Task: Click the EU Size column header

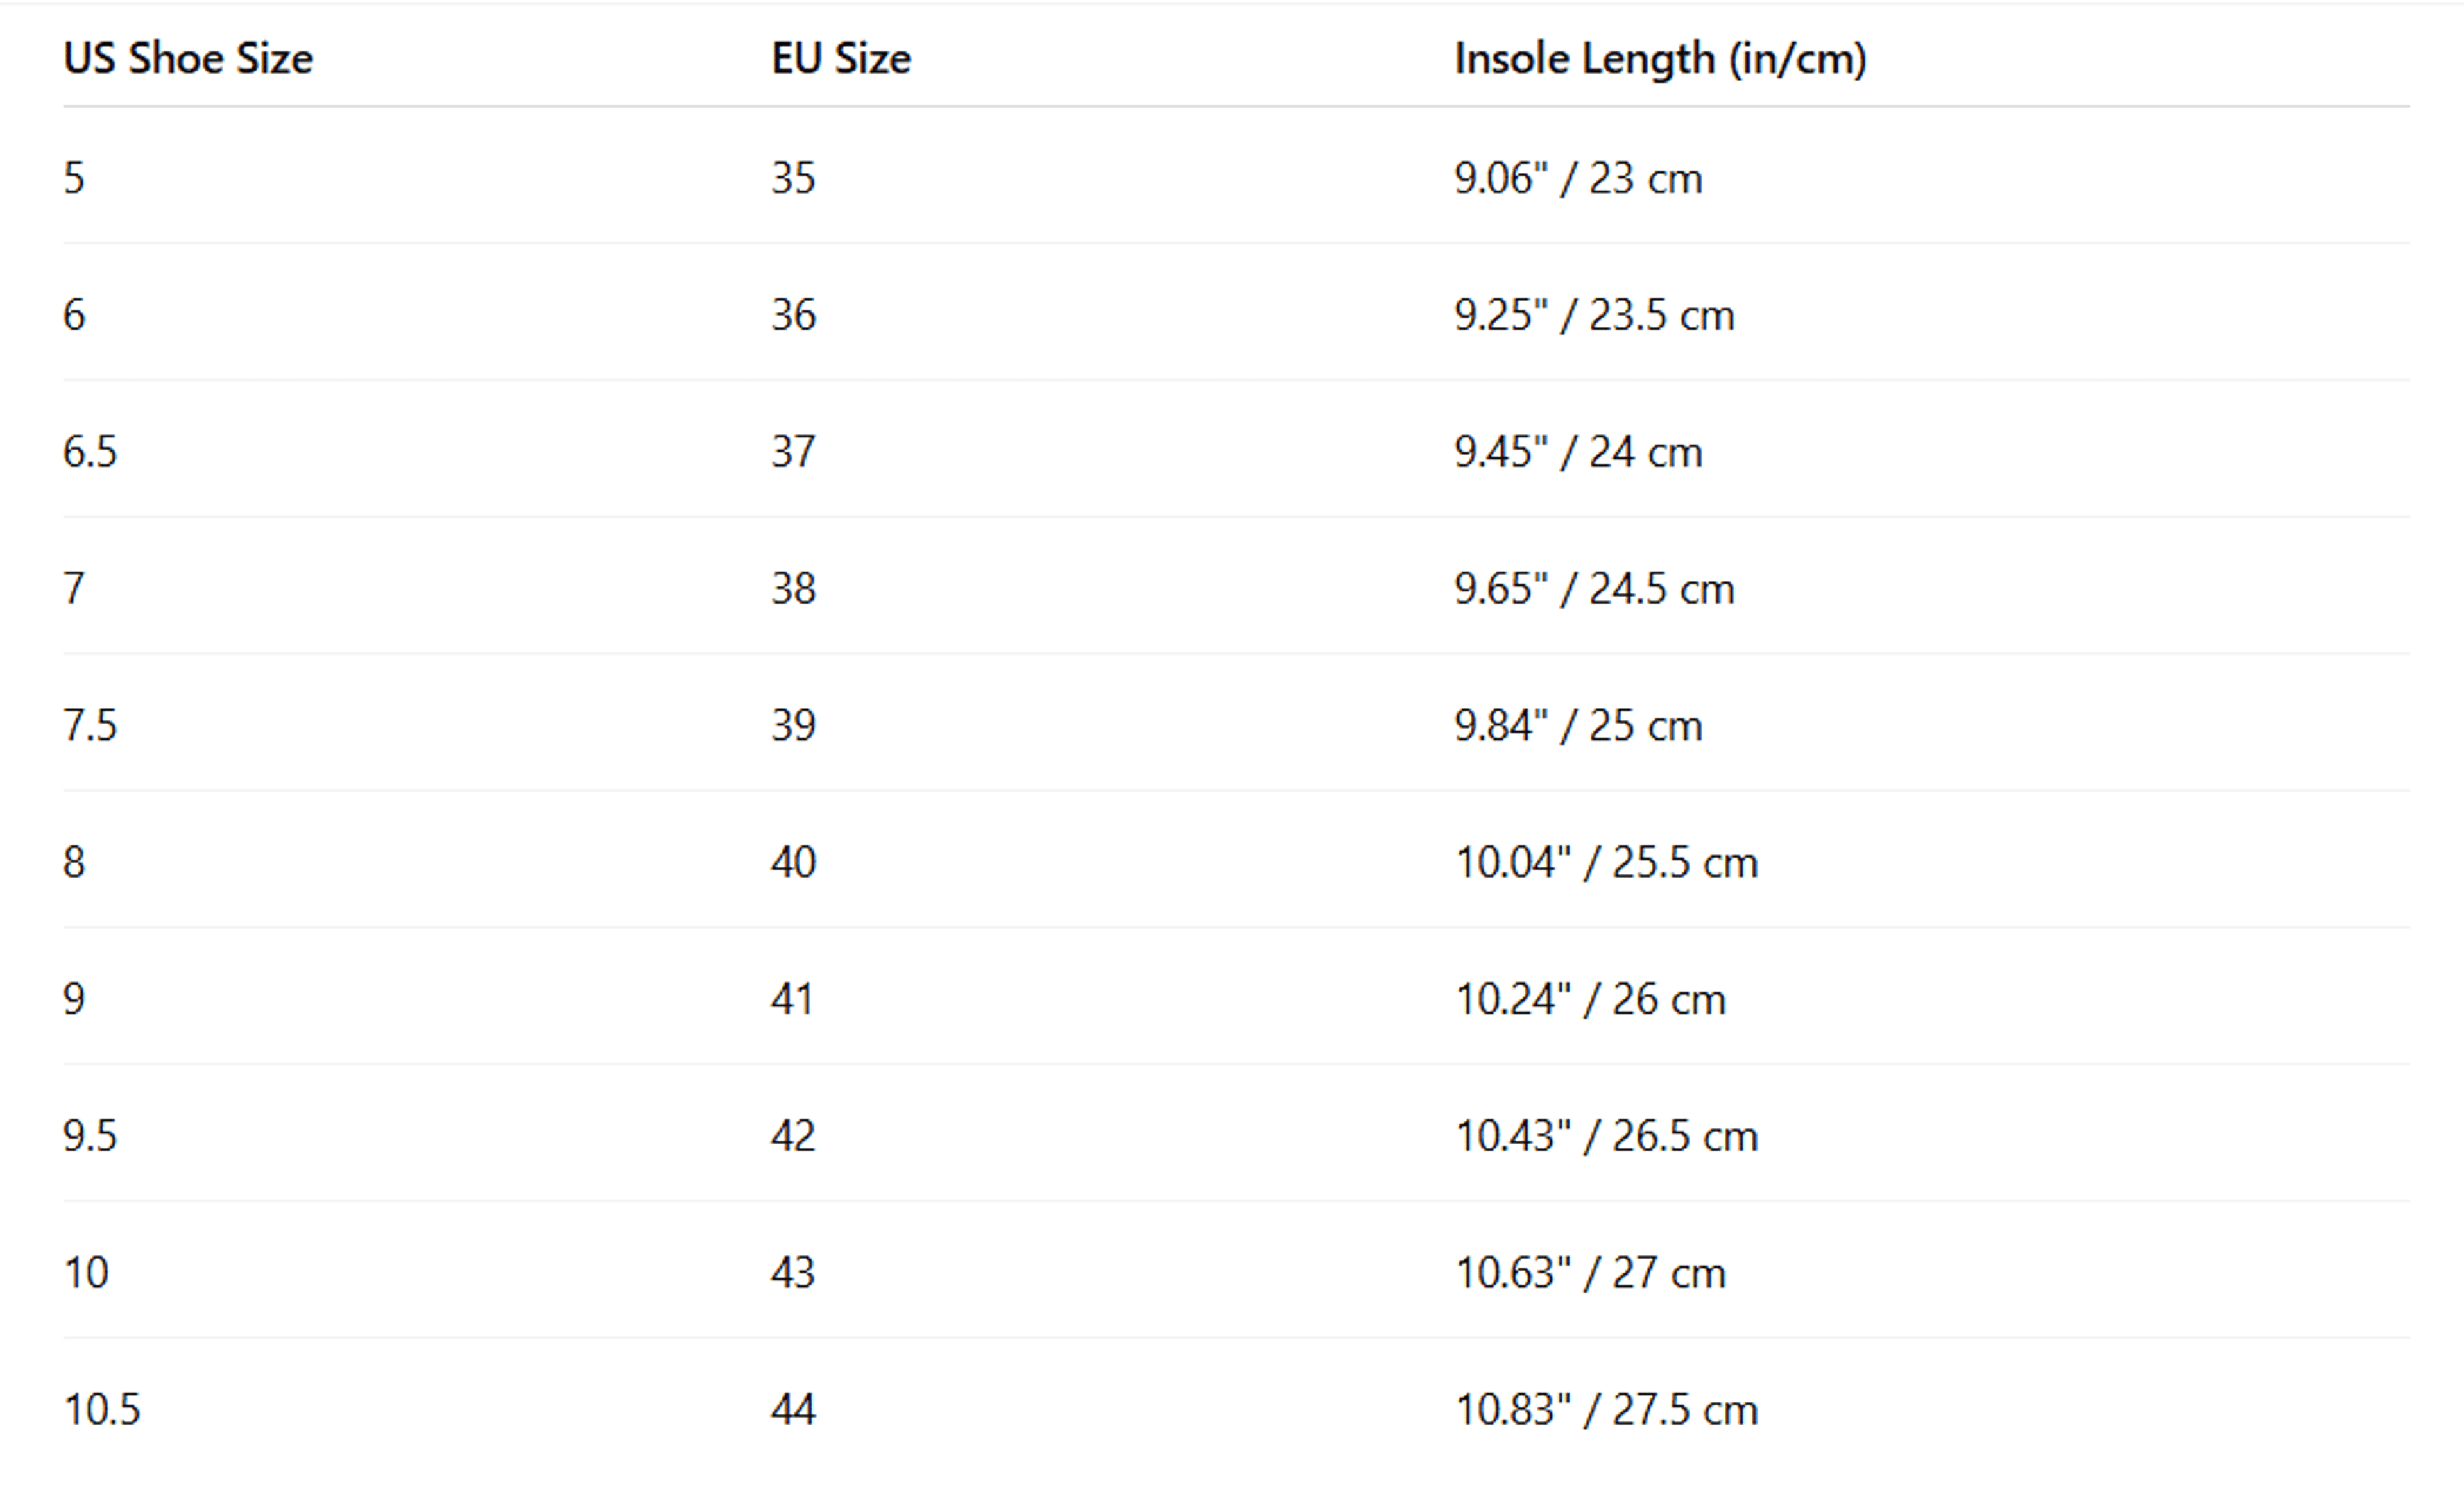Action: [841, 58]
